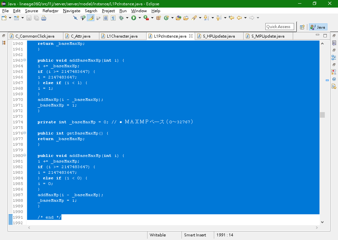Jump to Next Annotation
The image size is (338, 240).
pos(206,18)
